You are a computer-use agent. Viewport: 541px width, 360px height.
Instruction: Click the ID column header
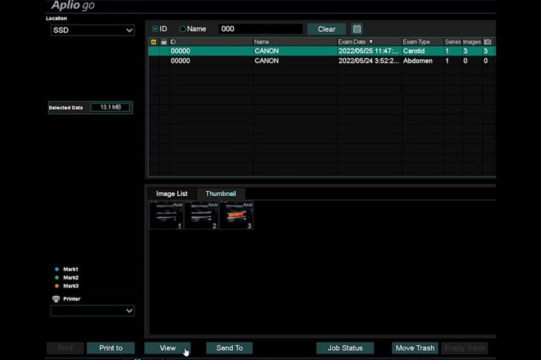(211, 42)
